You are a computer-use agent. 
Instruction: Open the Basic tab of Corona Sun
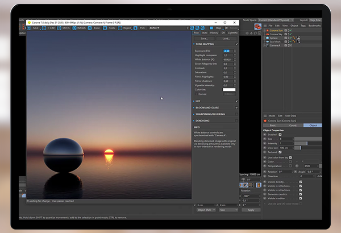click(273, 126)
